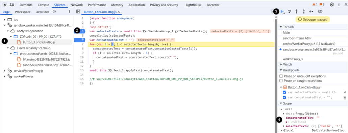
Task: Click the 94.main.d4382f478a1076271929.js file icon
Action: click(x=19, y=59)
